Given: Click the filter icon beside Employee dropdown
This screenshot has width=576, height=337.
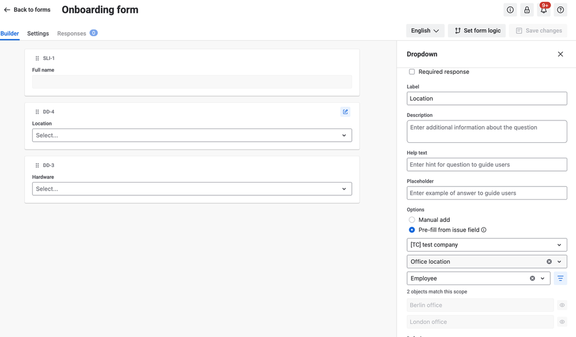Looking at the screenshot, I should [x=560, y=278].
